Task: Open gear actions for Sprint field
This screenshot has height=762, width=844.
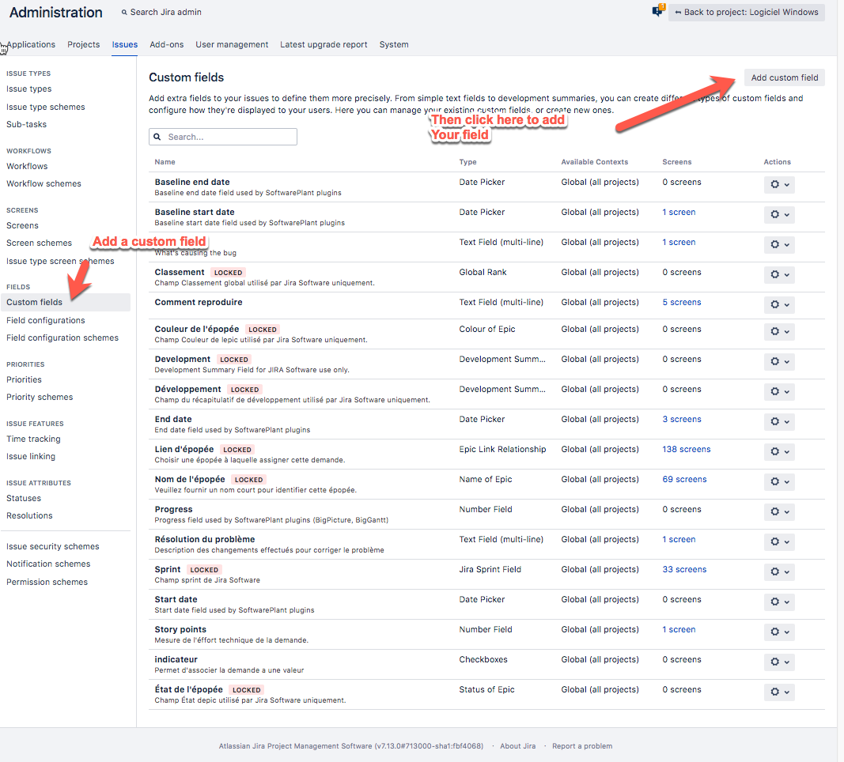Action: tap(779, 571)
